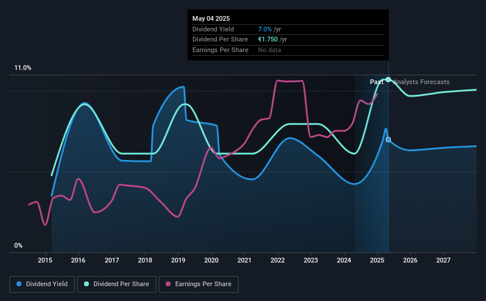Select the teal dividend per share data point marker
Viewport: 486px width, 301px height.
388,80
